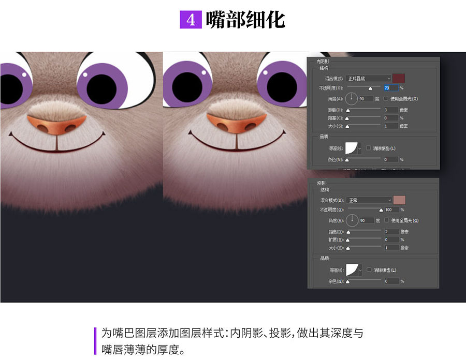Click the Drop Shadow distance slider handle
466x361 pixels.
point(348,232)
